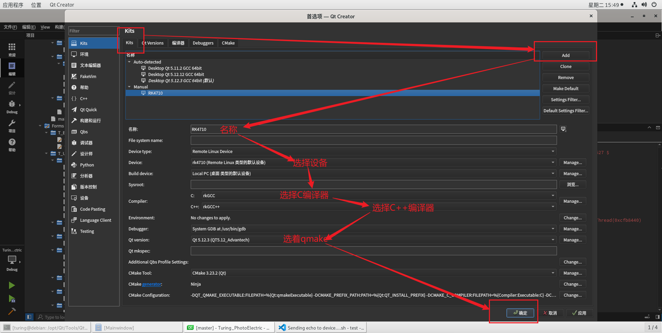The width and height of the screenshot is (662, 333).
Task: Open the 版本控制 preferences category
Action: tap(94, 187)
